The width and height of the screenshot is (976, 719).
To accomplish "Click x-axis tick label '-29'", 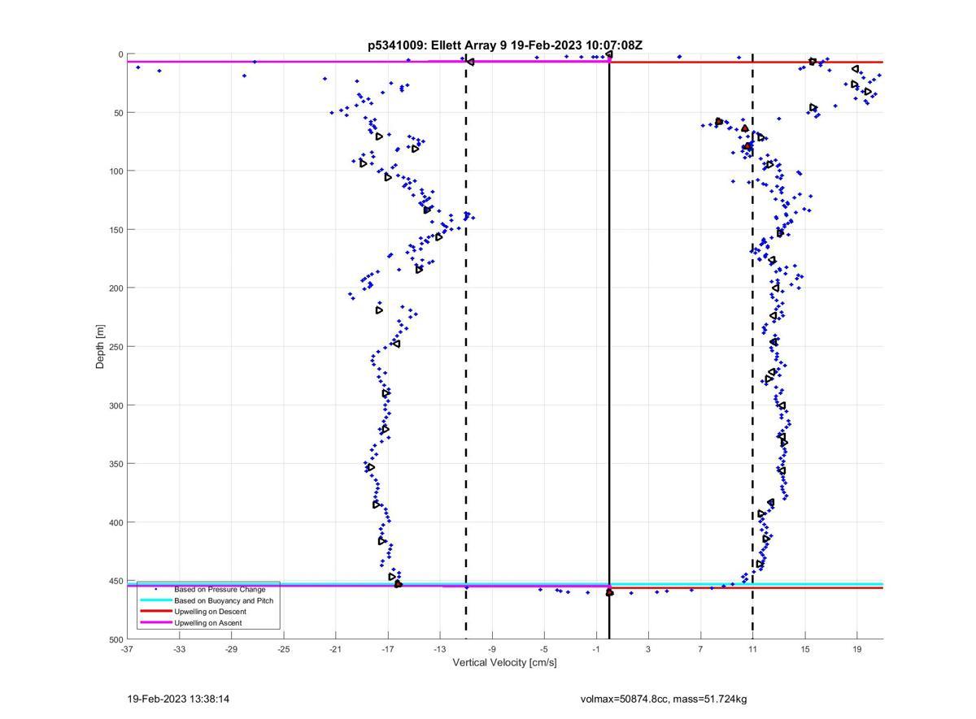I will 231,649.
